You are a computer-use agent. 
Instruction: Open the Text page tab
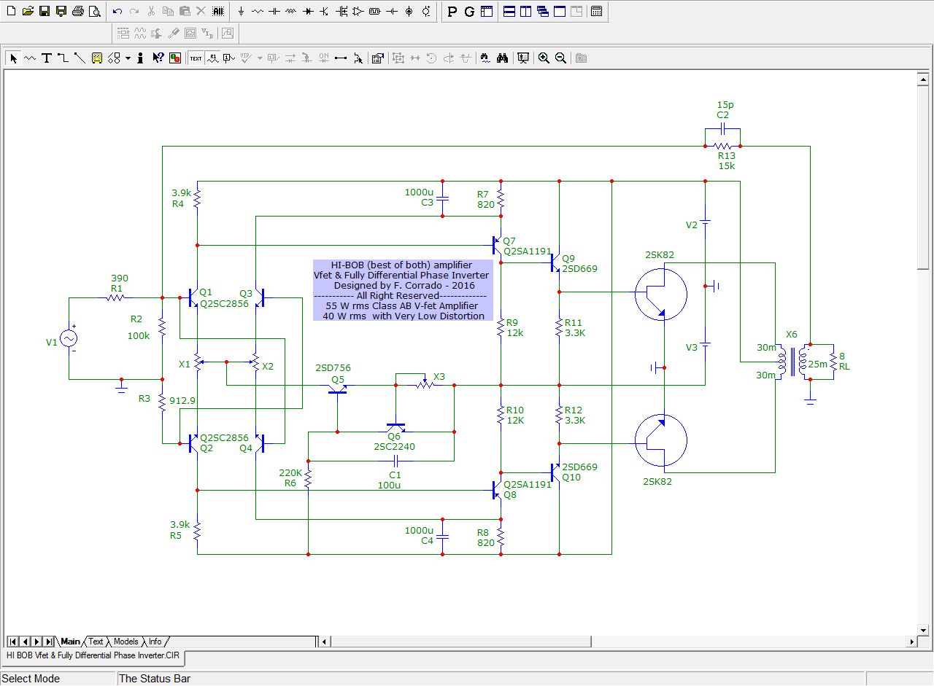pyautogui.click(x=96, y=642)
